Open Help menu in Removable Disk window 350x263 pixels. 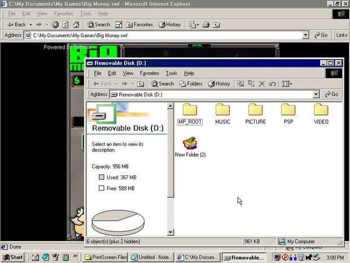click(x=189, y=74)
